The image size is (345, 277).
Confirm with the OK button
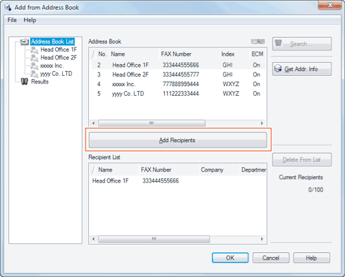pos(230,258)
